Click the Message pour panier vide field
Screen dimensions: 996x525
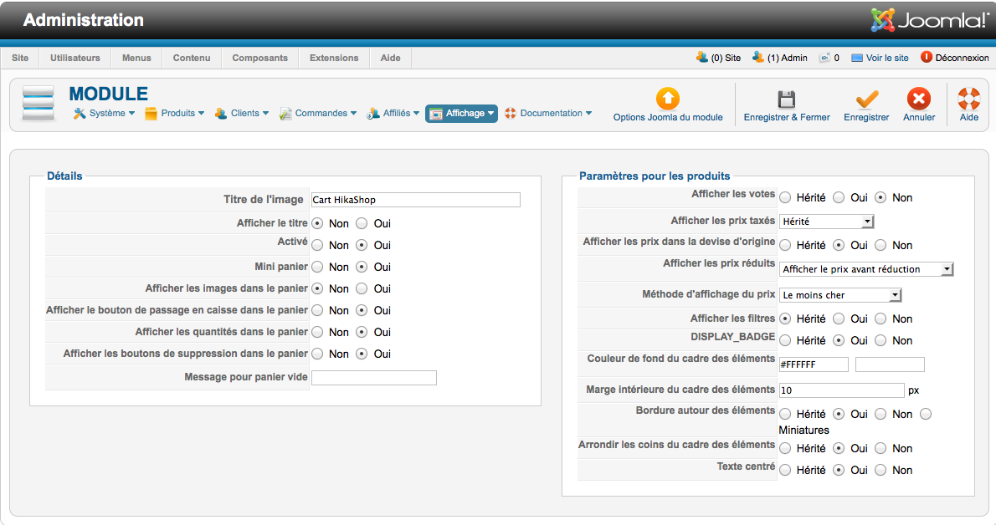[x=373, y=378]
